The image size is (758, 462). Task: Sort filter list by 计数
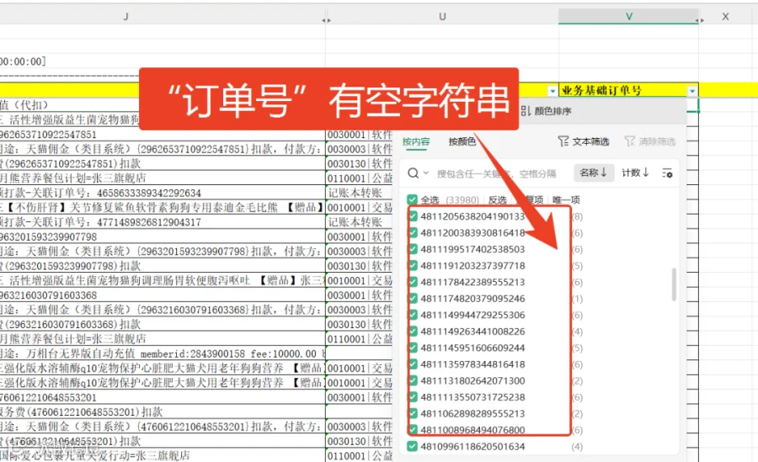click(635, 173)
